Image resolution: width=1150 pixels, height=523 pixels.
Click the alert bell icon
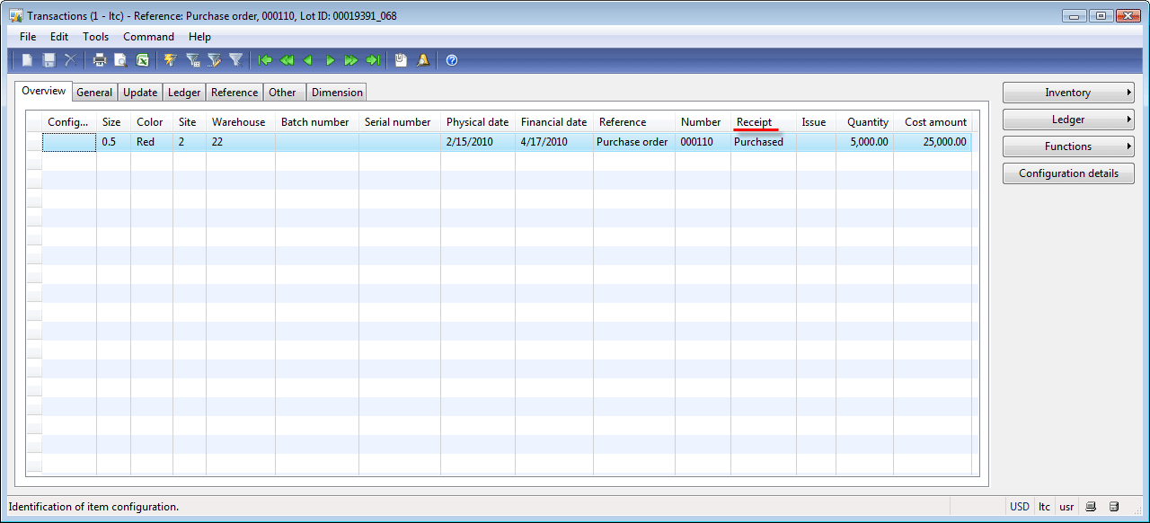pos(422,60)
